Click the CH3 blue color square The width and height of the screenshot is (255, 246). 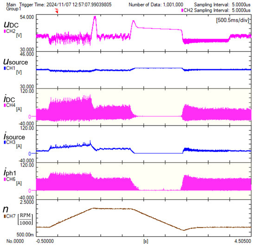[x=5, y=142]
